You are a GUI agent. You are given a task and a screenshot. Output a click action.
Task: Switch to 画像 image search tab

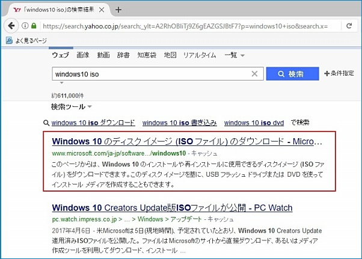click(x=83, y=55)
